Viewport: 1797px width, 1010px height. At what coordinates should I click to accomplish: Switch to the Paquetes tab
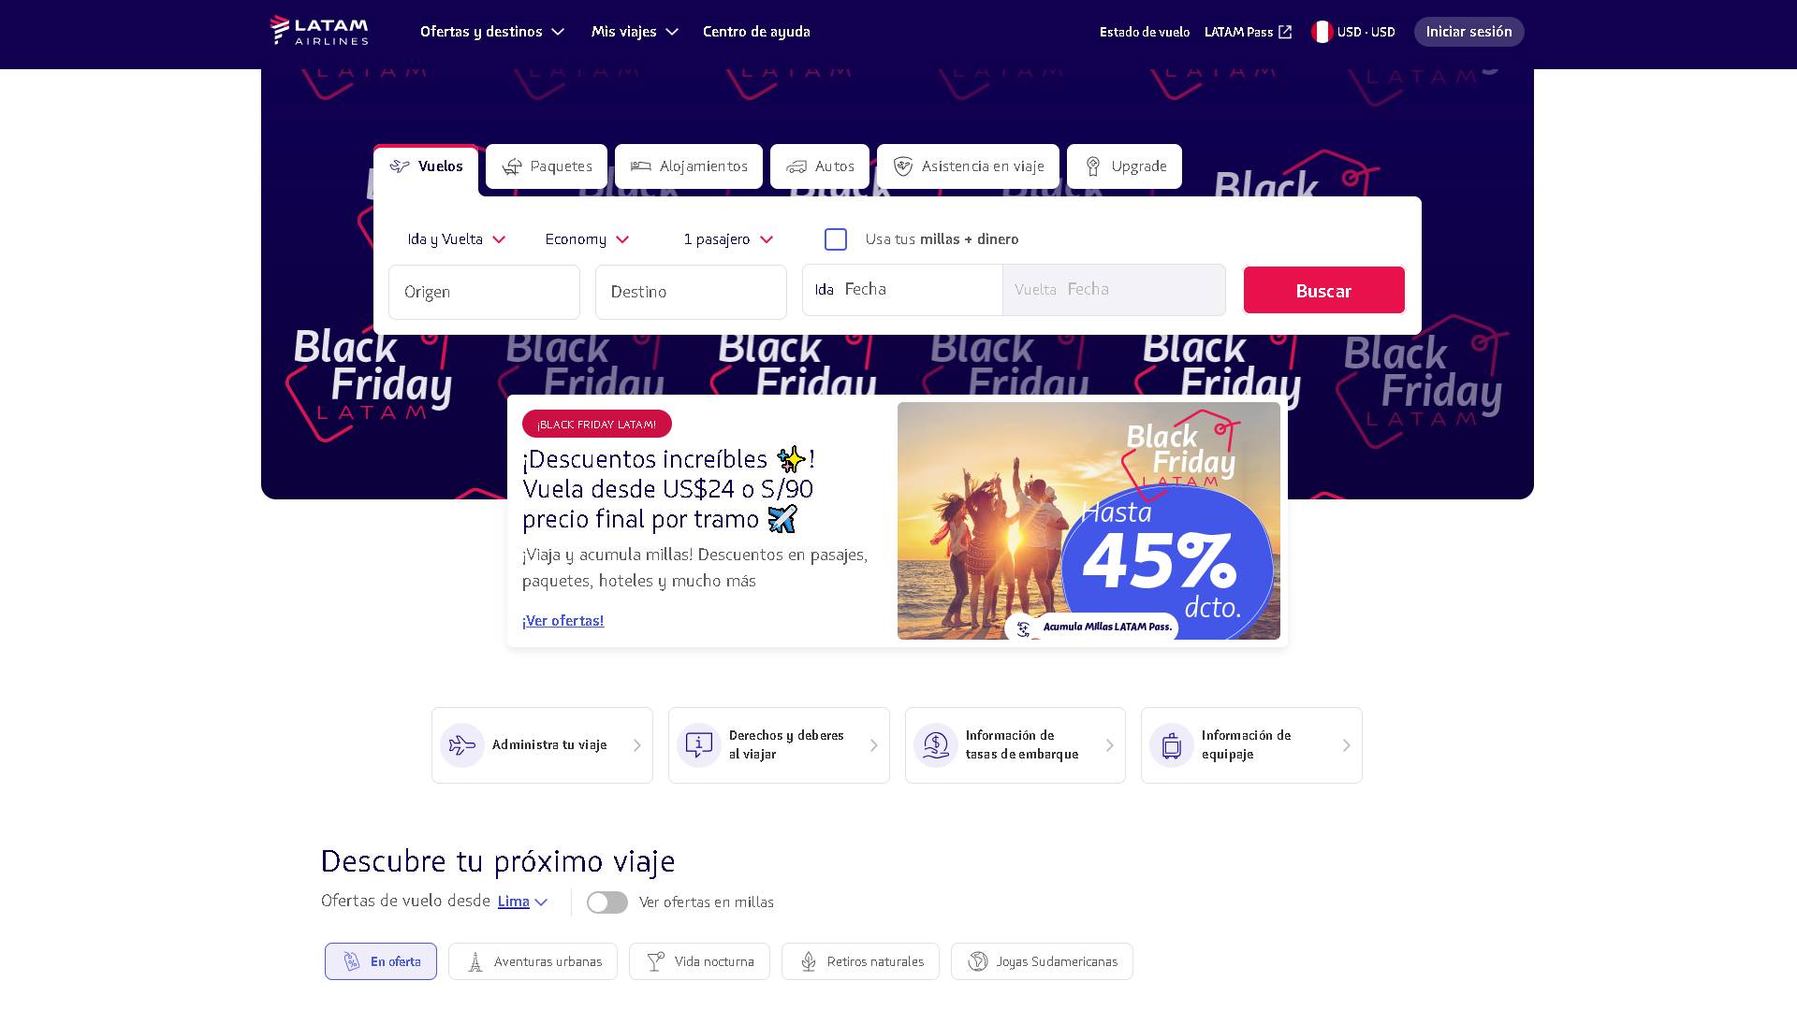547,166
